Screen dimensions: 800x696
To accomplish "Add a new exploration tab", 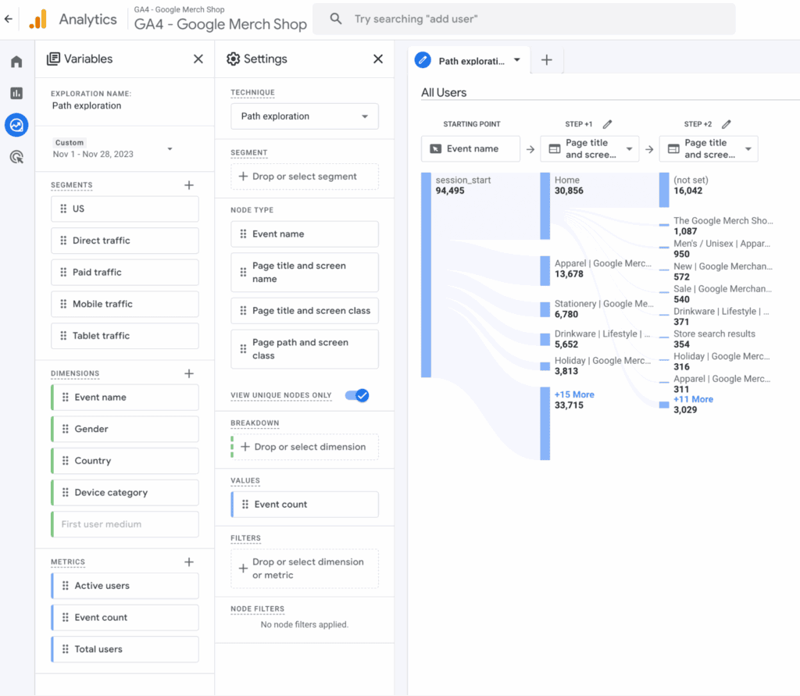I will click(547, 60).
